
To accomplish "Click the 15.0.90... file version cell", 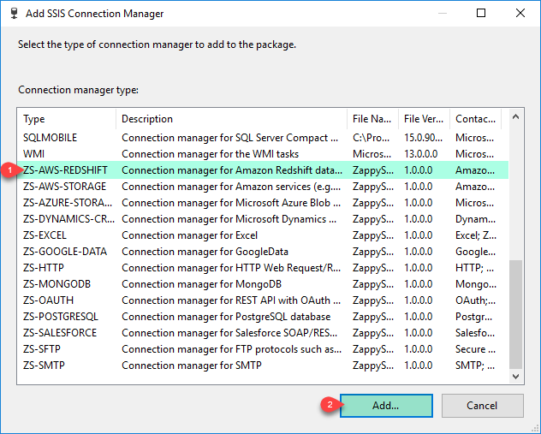I will [424, 138].
